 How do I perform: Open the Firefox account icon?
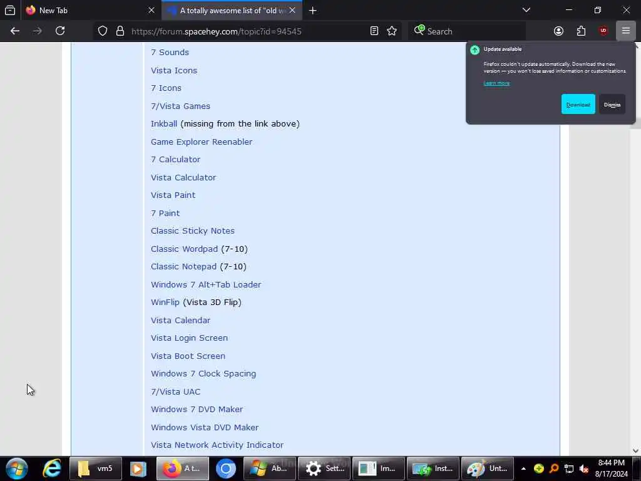pyautogui.click(x=558, y=31)
